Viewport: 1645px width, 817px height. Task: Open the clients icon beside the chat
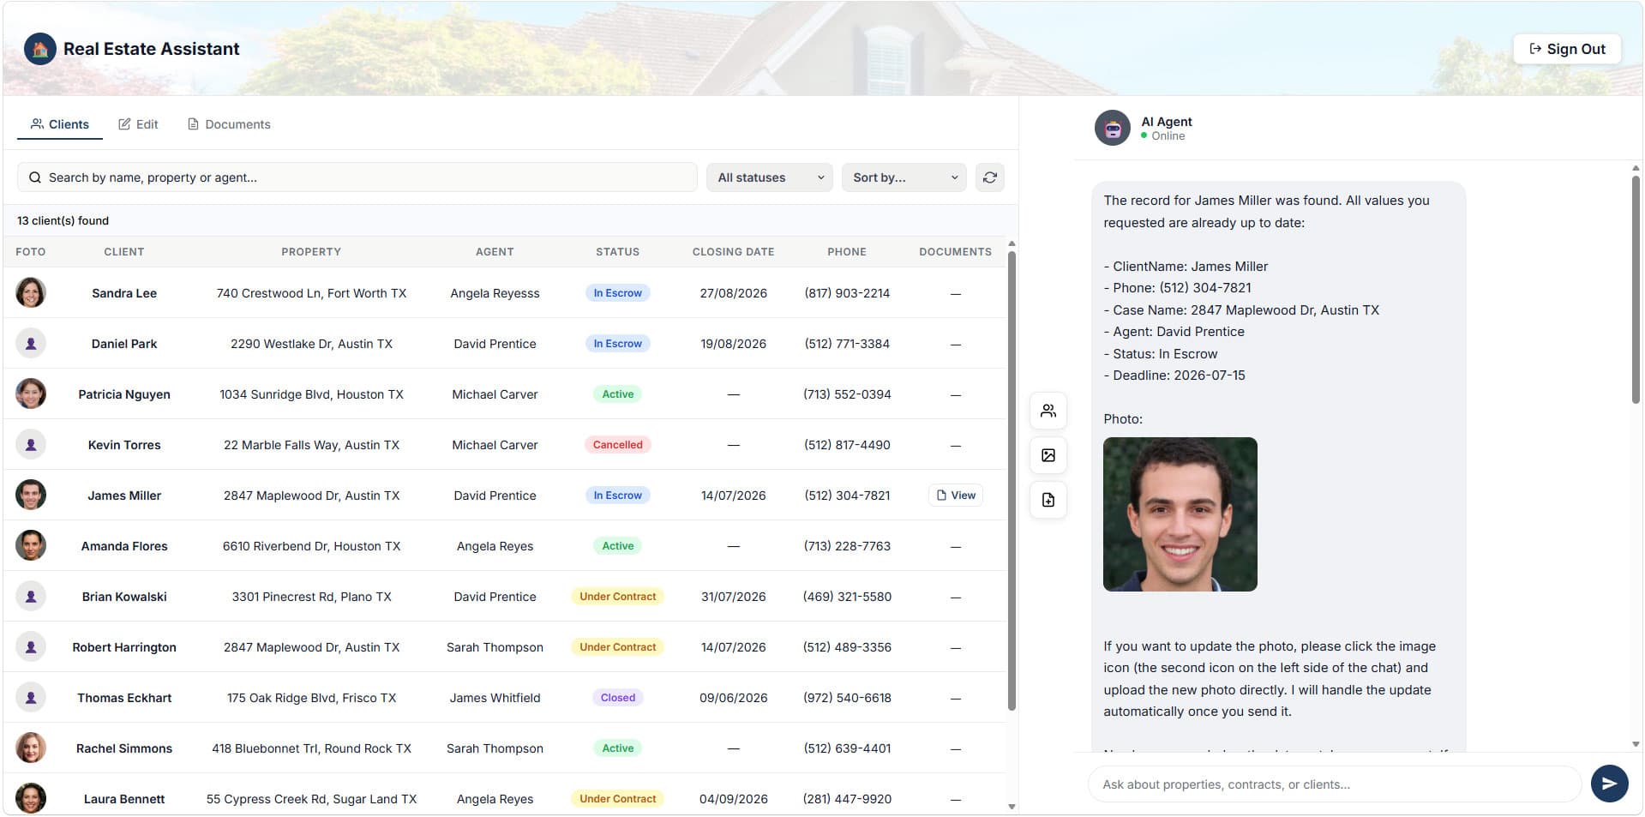pyautogui.click(x=1048, y=411)
